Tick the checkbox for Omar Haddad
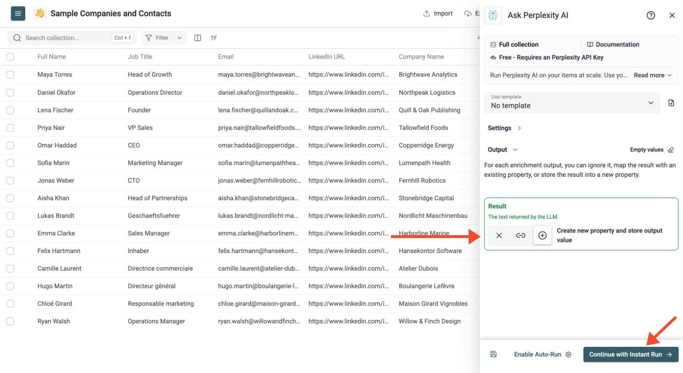The height and width of the screenshot is (373, 683). pyautogui.click(x=10, y=145)
